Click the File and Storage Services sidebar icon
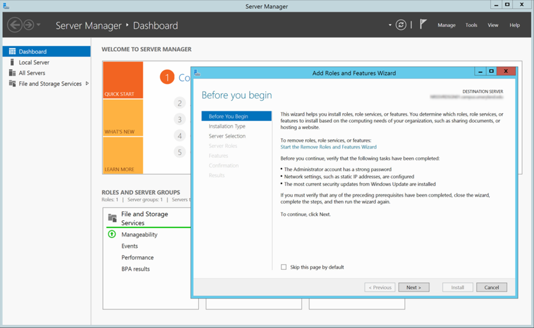The width and height of the screenshot is (534, 328). click(12, 83)
